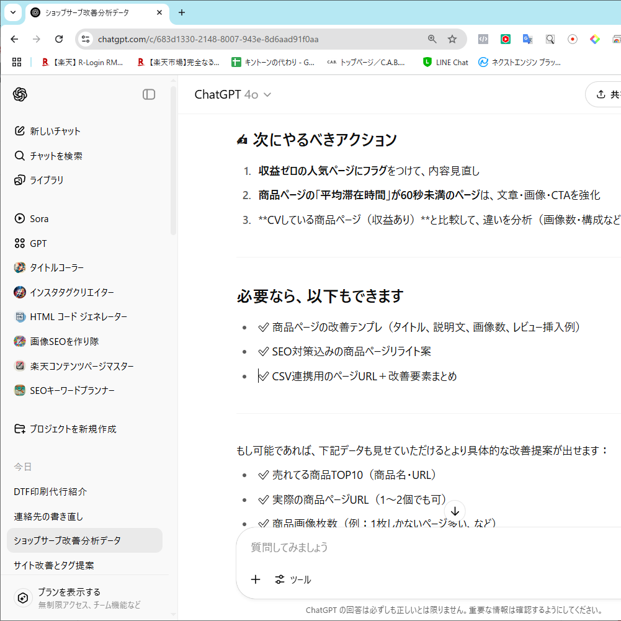Click the 必要なら、以下もできます heading
Image resolution: width=621 pixels, height=621 pixels.
(x=320, y=296)
